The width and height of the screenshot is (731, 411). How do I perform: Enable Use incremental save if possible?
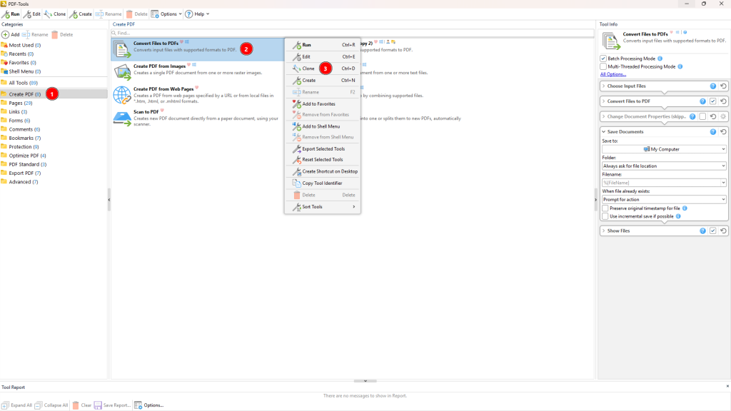(605, 216)
